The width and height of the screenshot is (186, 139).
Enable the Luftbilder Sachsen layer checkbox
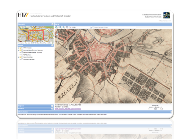(x=22, y=59)
